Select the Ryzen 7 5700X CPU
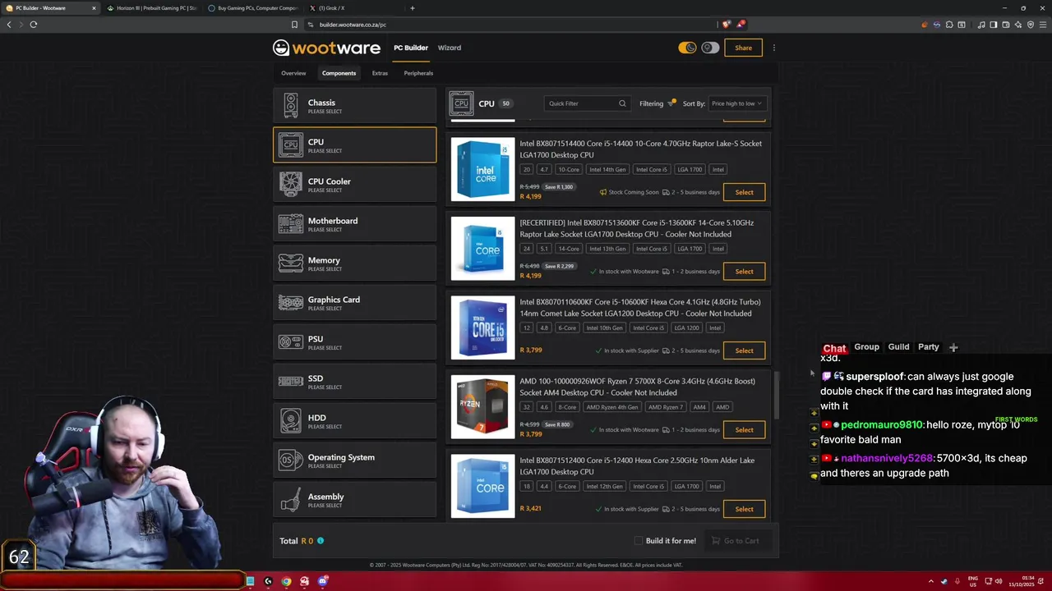1052x591 pixels. pyautogui.click(x=744, y=430)
